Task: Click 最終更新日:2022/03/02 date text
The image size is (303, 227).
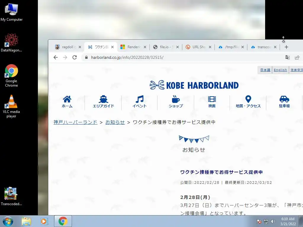Action: (x=248, y=182)
